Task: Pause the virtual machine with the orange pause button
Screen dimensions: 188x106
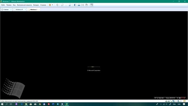Action: point(50,5)
